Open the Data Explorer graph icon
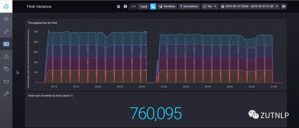The image size is (299, 128). point(6,32)
